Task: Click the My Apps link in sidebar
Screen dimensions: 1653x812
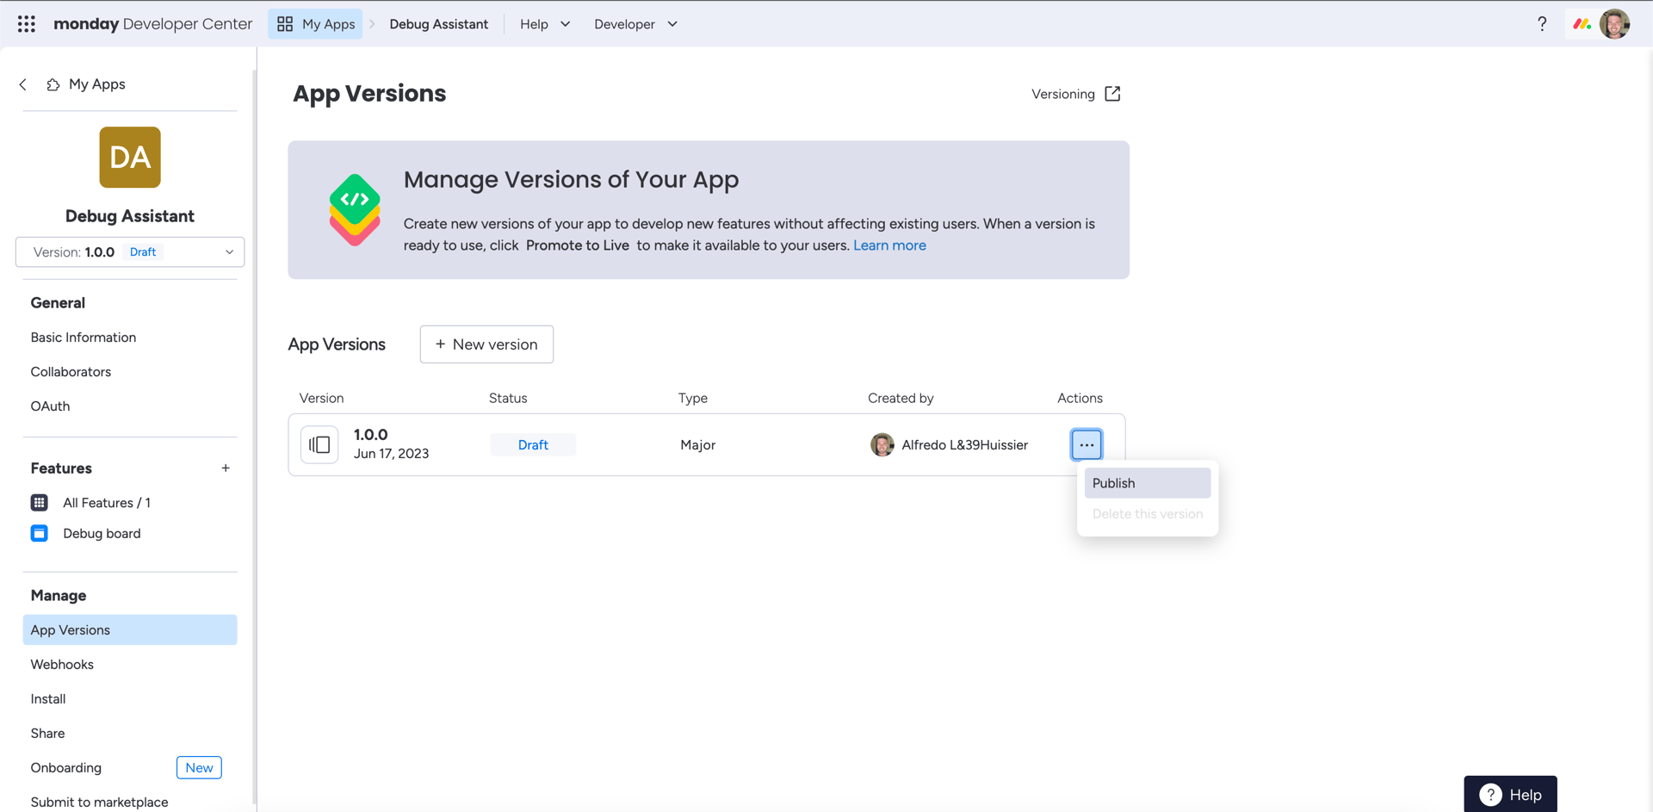Action: tap(97, 84)
